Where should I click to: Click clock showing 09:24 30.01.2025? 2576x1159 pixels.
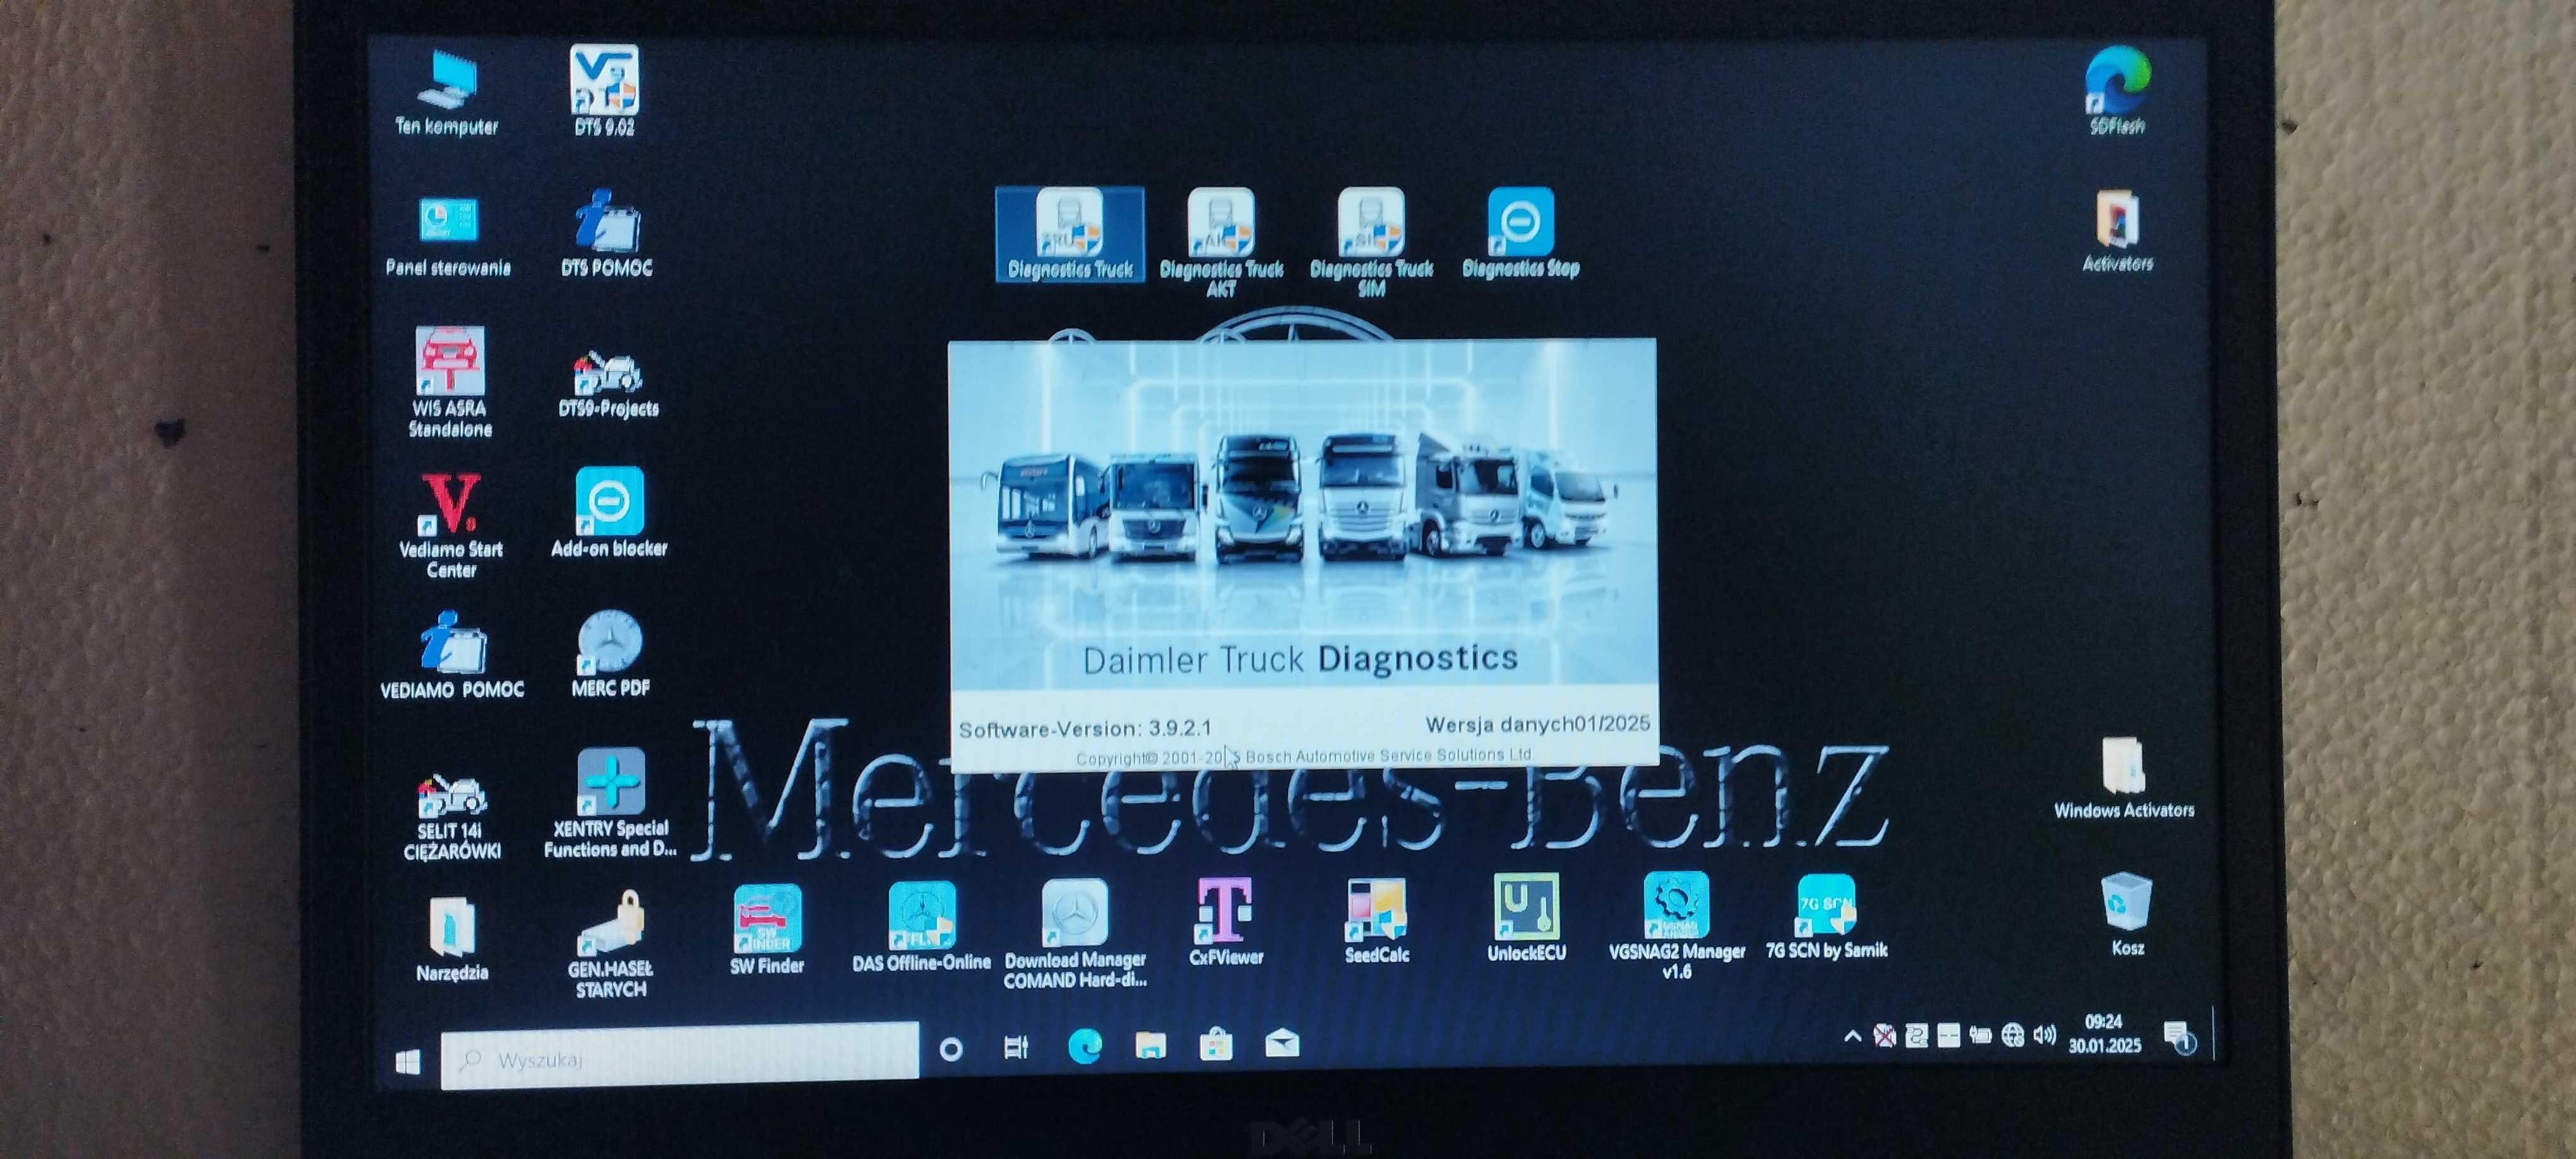(2104, 1034)
